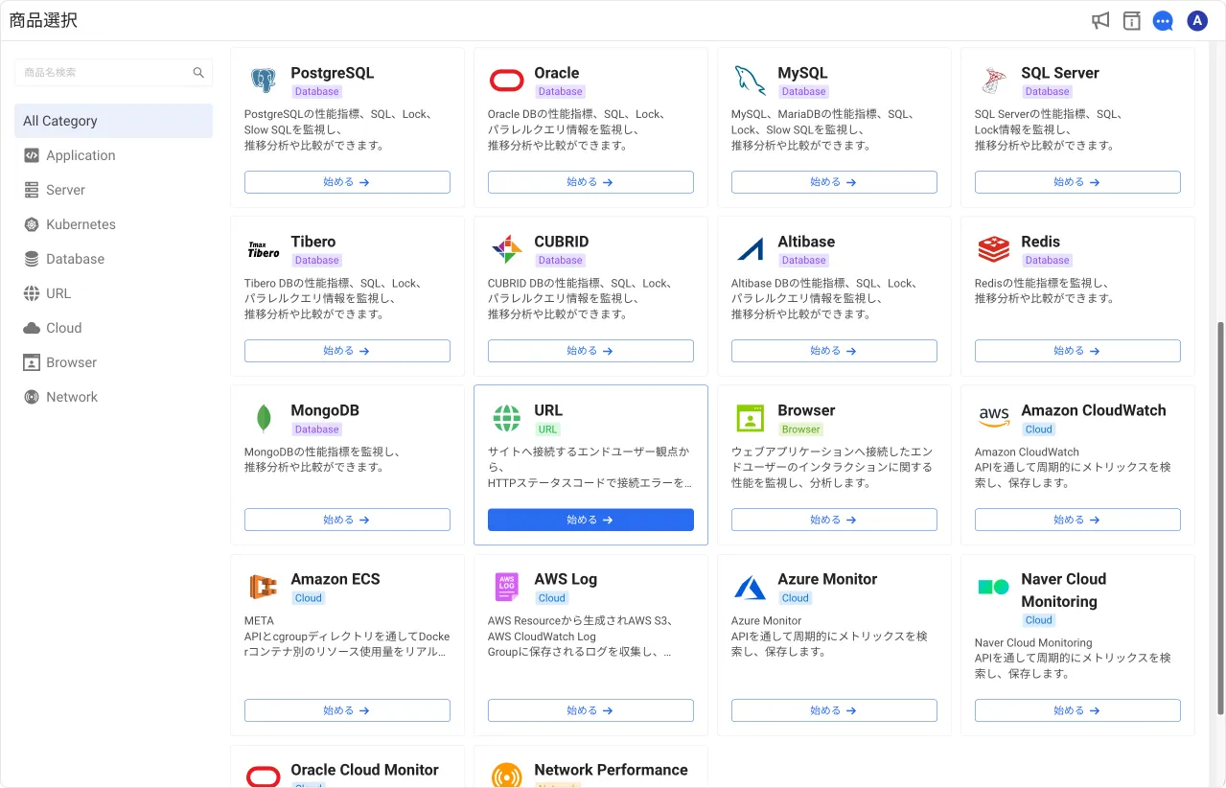Select the Application category
Image resolution: width=1226 pixels, height=788 pixels.
[113, 155]
